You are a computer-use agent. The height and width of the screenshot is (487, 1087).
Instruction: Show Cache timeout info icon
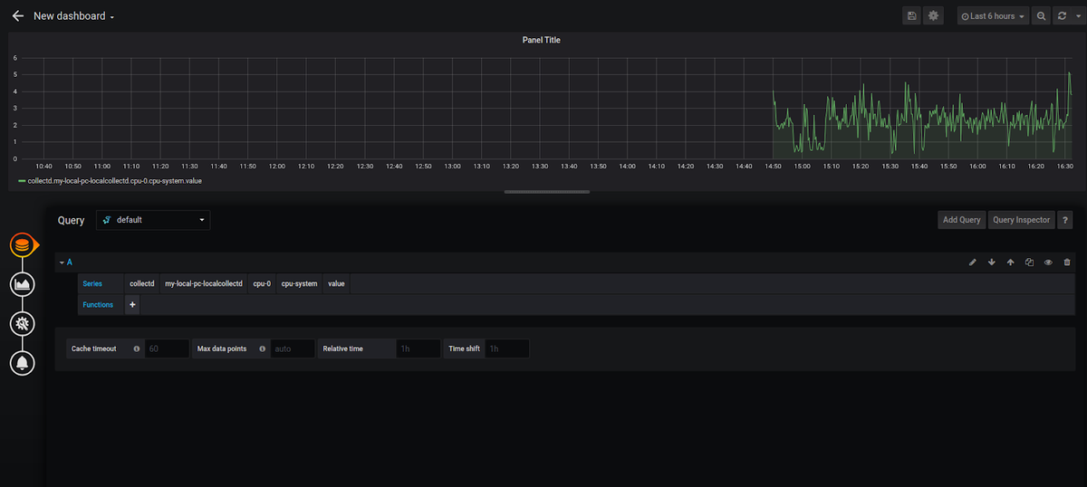tap(137, 349)
